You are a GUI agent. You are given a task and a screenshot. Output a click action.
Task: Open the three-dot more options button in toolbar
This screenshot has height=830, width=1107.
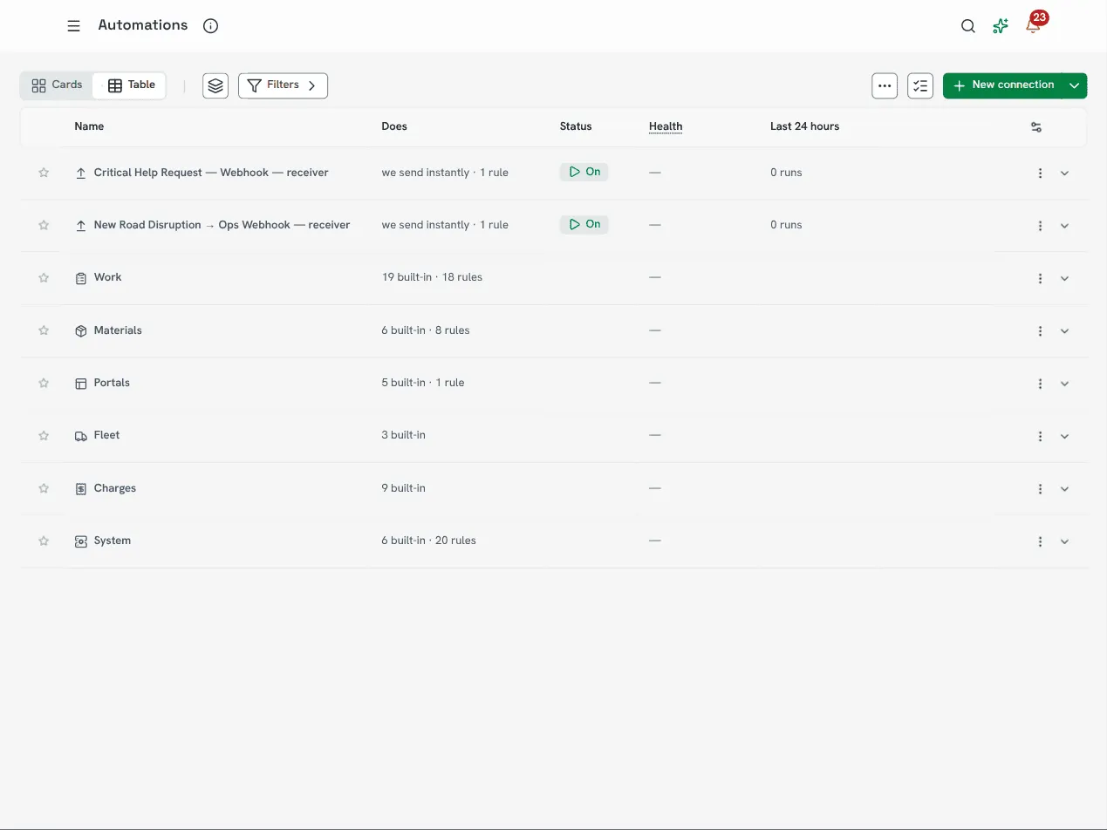885,85
